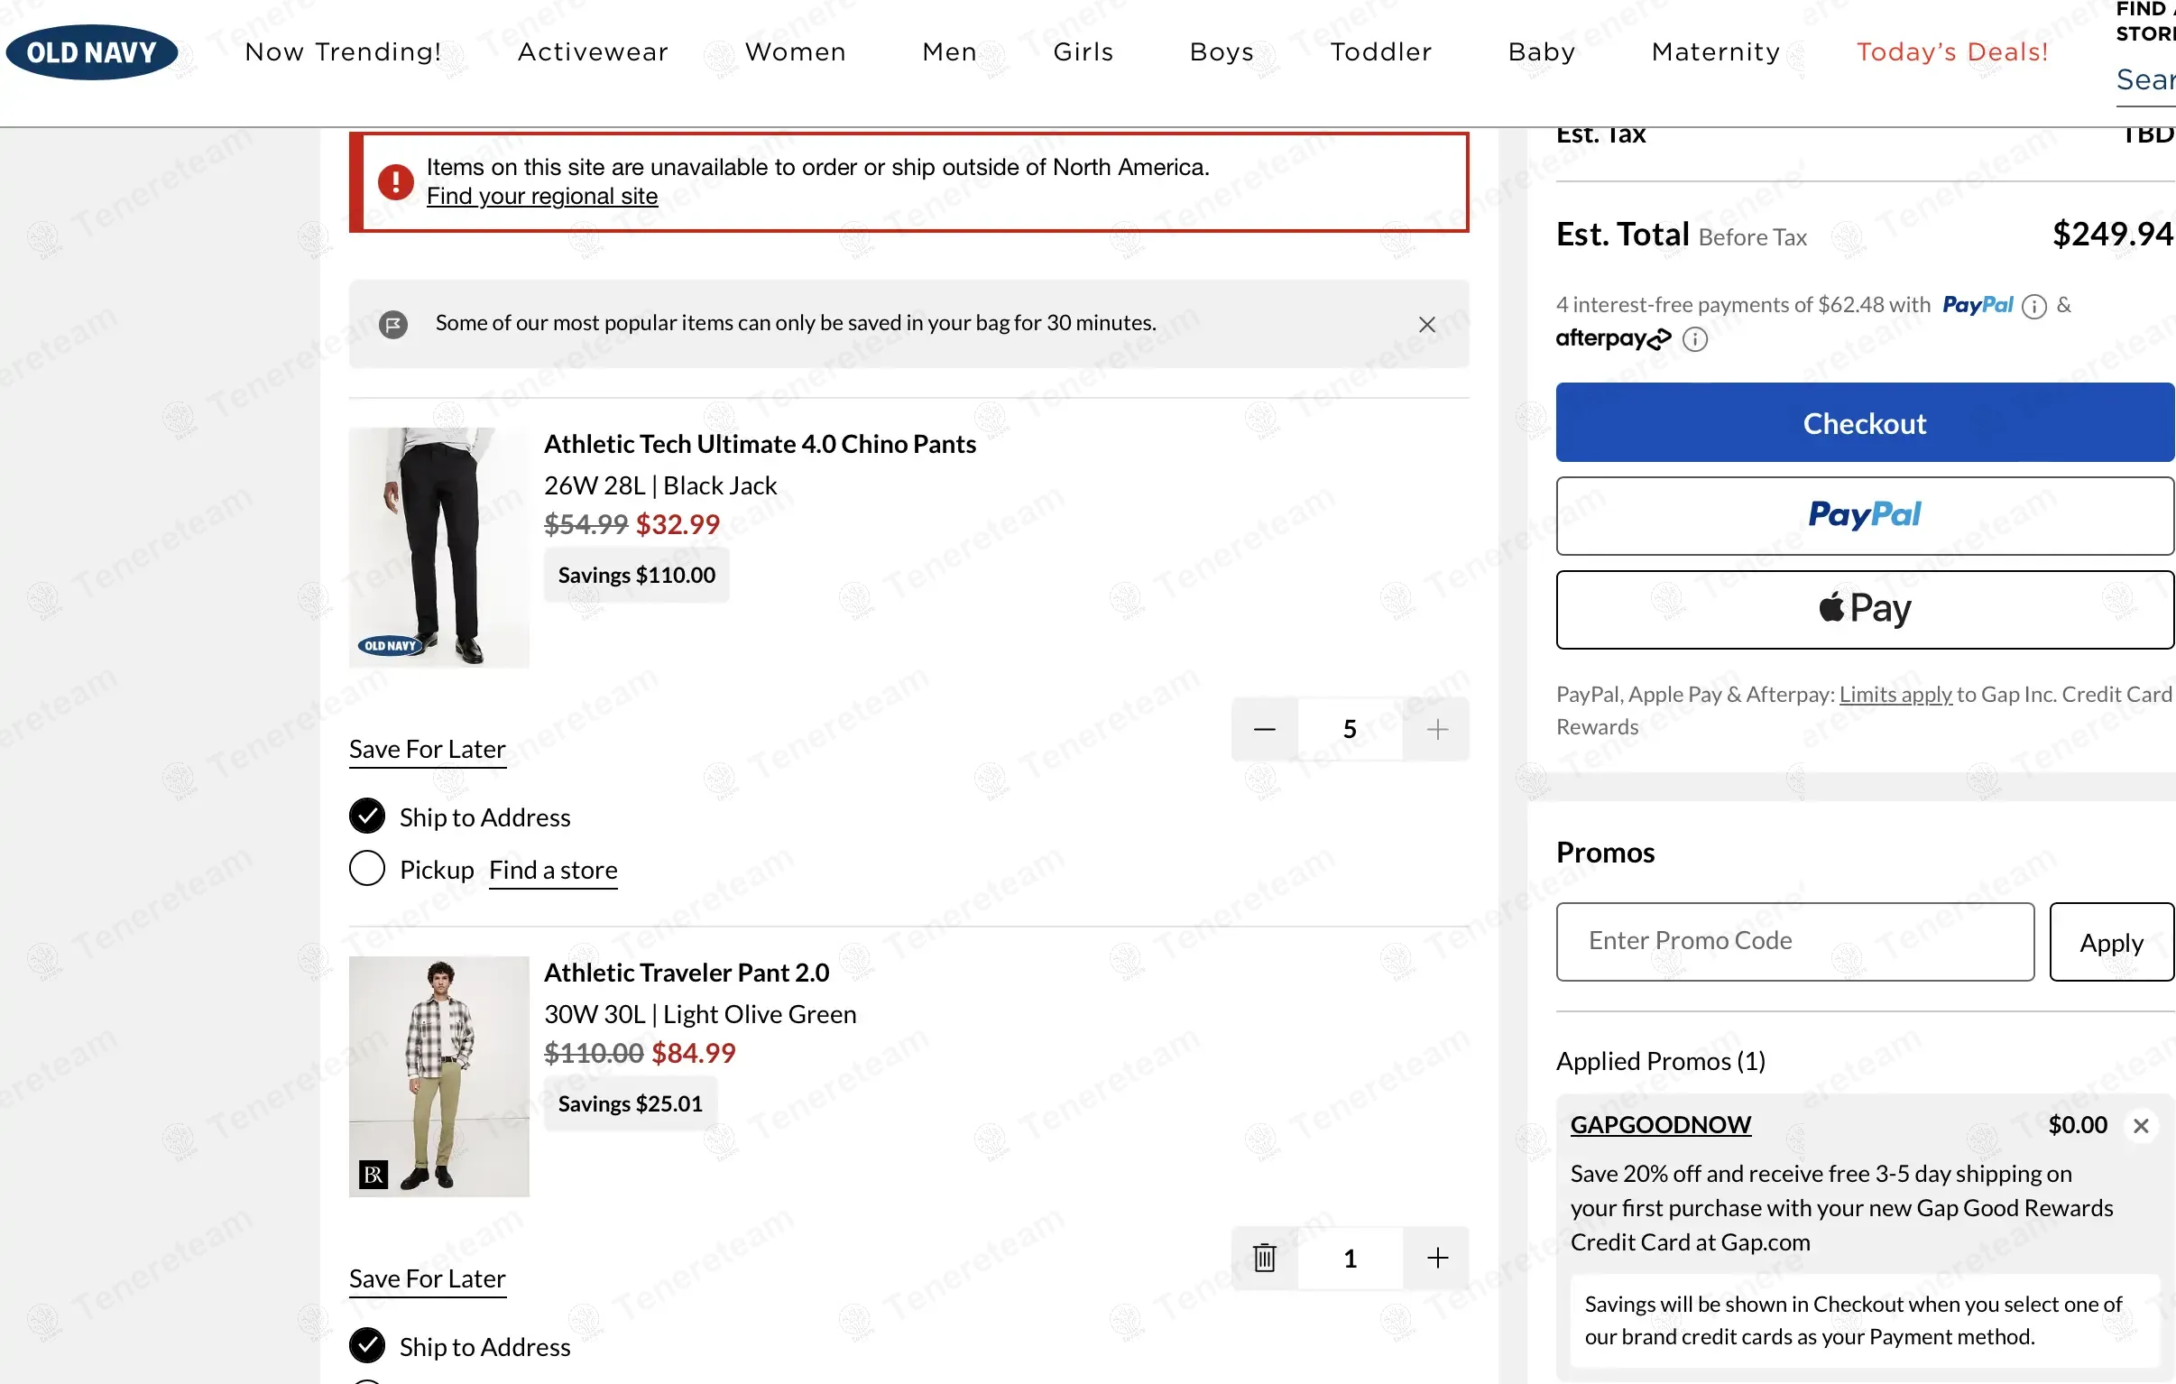Open the Chino Pants product thumbnail
This screenshot has height=1384, width=2176.
(439, 548)
